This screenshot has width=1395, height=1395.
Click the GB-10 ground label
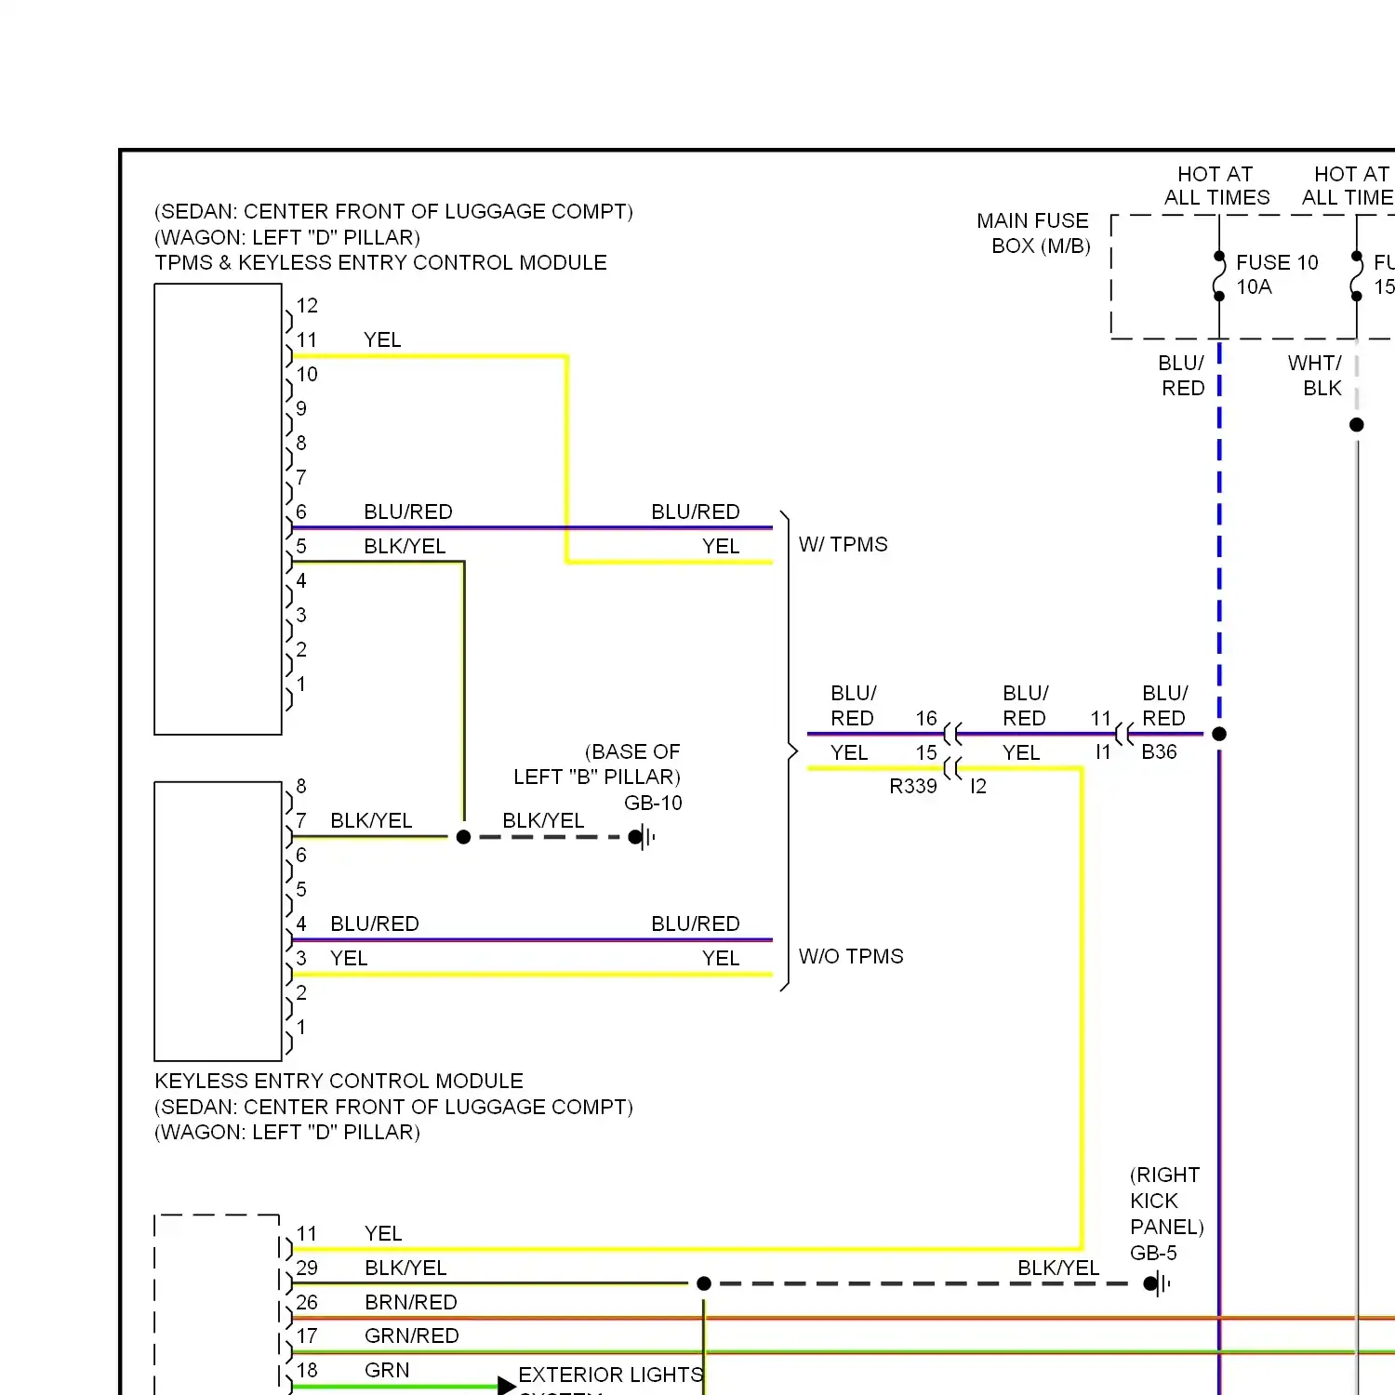[653, 804]
